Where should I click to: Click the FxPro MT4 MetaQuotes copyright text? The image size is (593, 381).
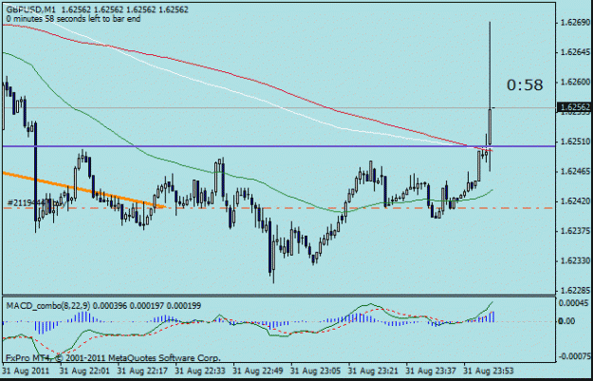[x=113, y=357]
